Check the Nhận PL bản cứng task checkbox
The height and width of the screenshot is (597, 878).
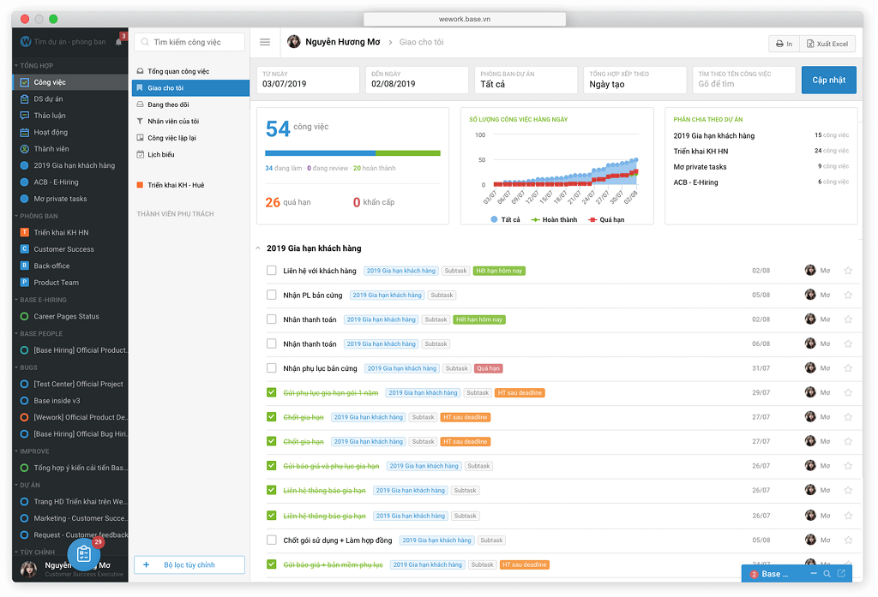(272, 296)
